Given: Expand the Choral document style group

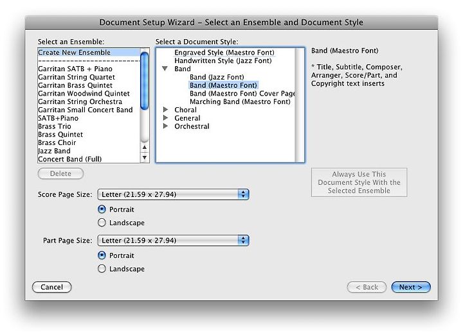Looking at the screenshot, I should [x=166, y=110].
